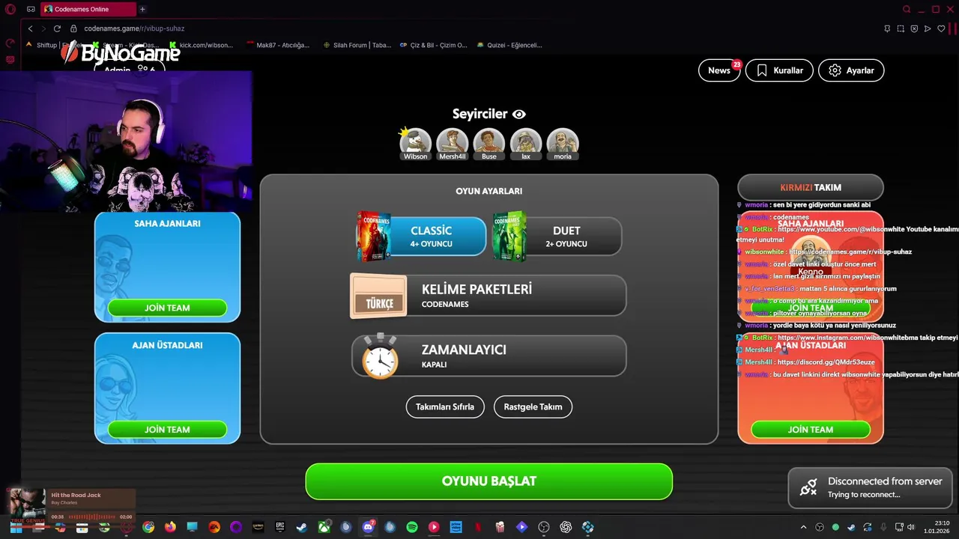Open Epic Games launcher in taskbar
The image size is (959, 539).
coord(280,527)
